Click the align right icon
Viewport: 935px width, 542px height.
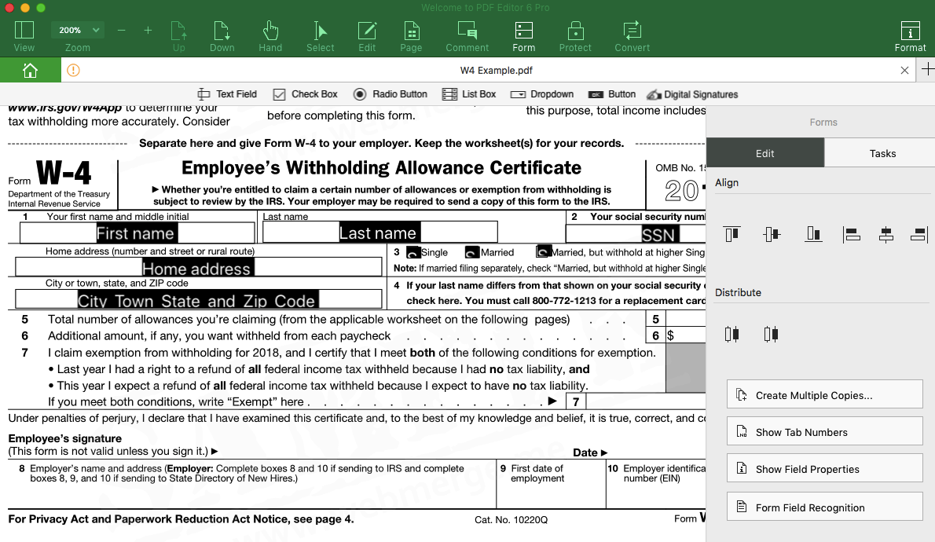pos(919,234)
